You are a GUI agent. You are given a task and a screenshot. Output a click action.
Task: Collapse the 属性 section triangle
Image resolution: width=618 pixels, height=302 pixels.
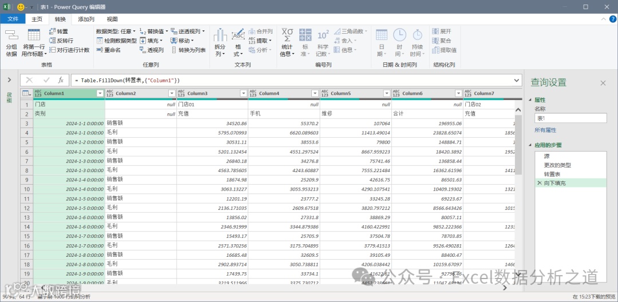tap(530, 100)
